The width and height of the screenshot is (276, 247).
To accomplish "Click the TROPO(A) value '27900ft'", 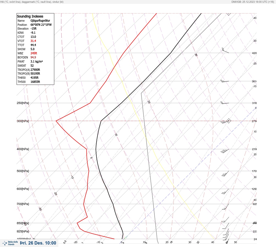I will [x=35, y=70].
